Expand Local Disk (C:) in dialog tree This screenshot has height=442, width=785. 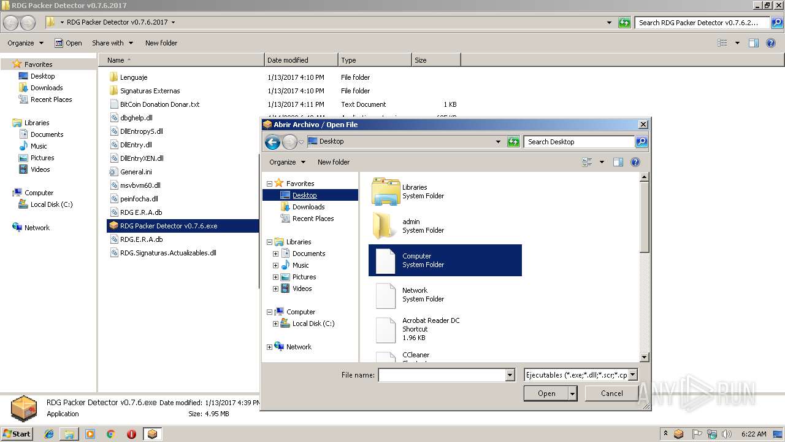275,324
